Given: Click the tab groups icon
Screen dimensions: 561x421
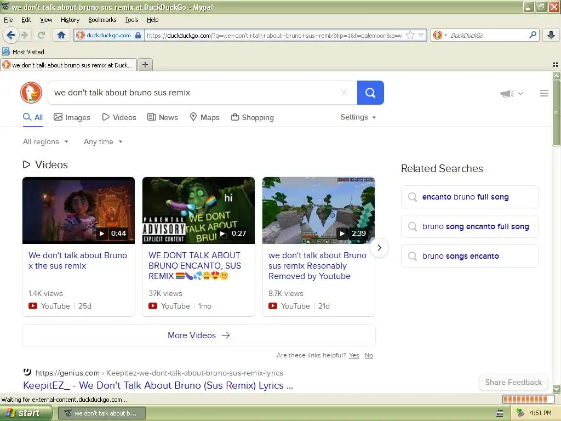Looking at the screenshot, I should [556, 65].
